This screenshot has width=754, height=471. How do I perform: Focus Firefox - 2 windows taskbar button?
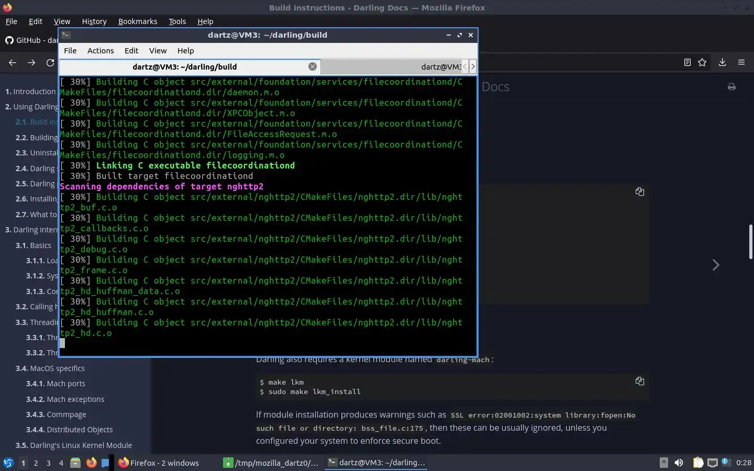pyautogui.click(x=159, y=463)
